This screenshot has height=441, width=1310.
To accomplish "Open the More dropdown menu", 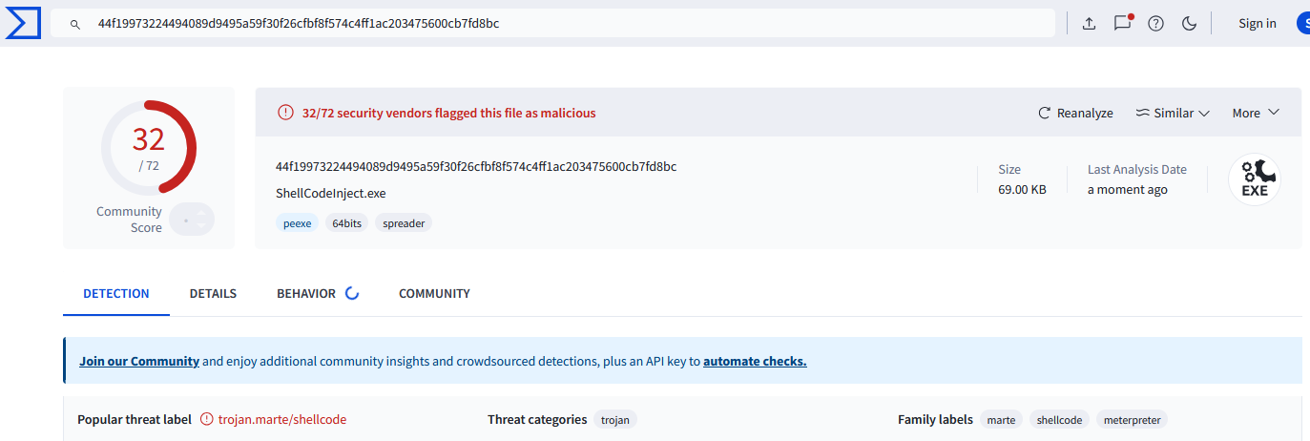I will pos(1255,113).
